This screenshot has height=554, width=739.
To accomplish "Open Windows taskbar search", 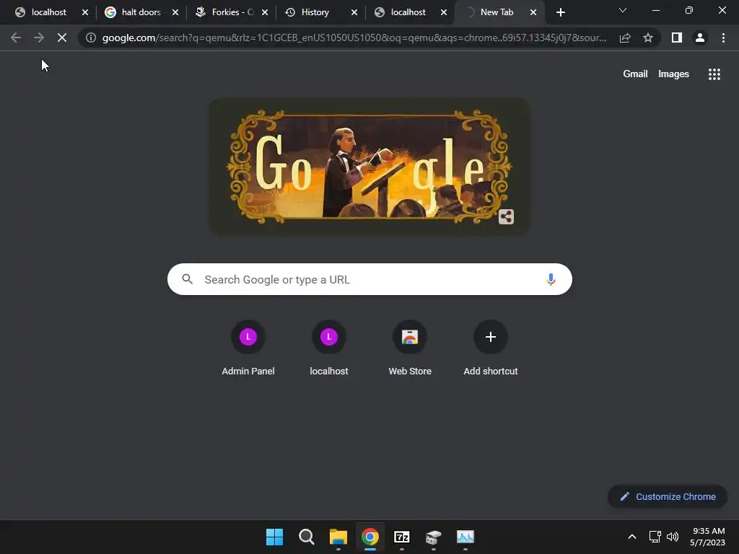I will tap(306, 537).
